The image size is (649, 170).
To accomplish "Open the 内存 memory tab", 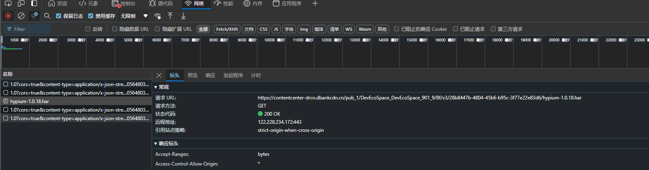I will click(253, 4).
